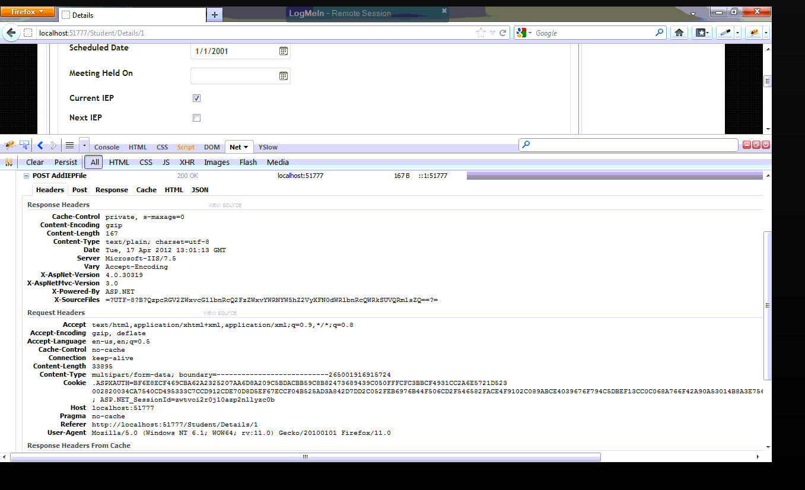
Task: Uncheck the Current IEP checkbox
Action: coord(196,98)
